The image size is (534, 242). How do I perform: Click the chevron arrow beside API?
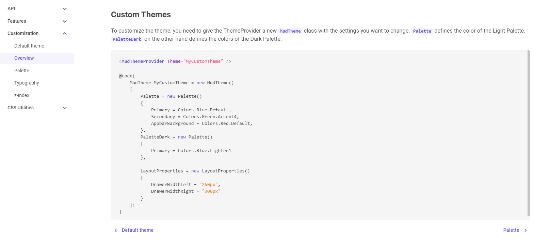pyautogui.click(x=65, y=9)
